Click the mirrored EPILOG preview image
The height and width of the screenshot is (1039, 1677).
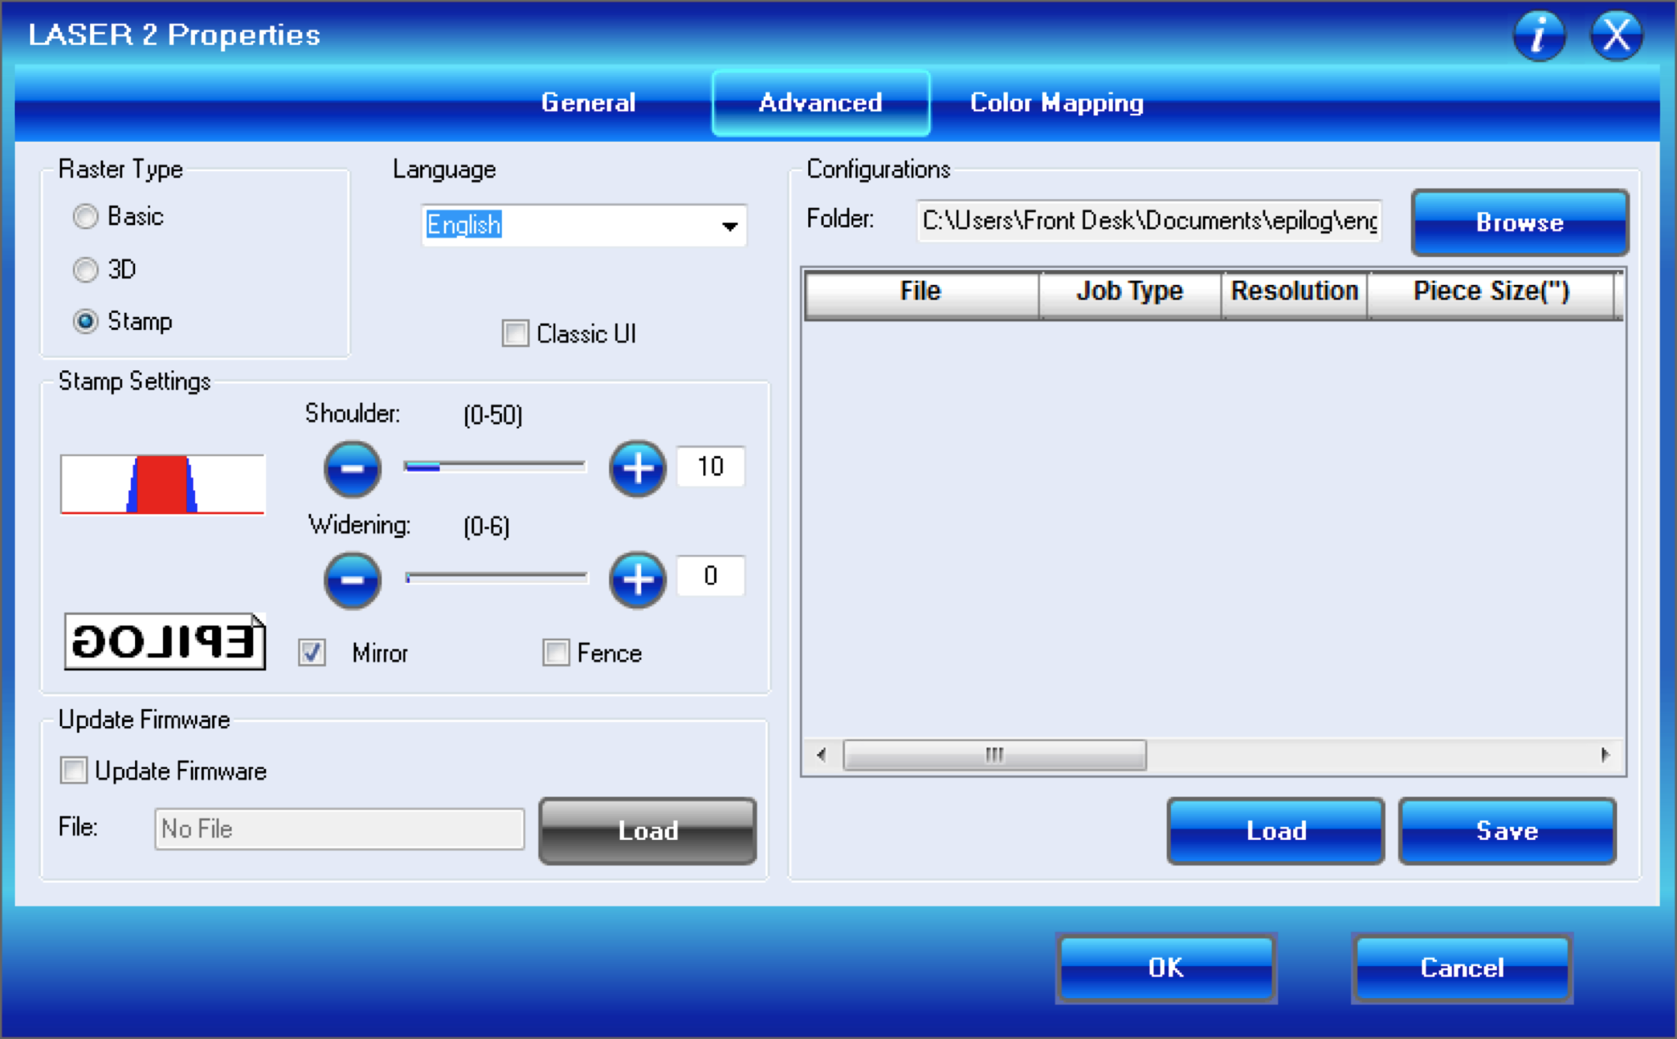click(165, 641)
